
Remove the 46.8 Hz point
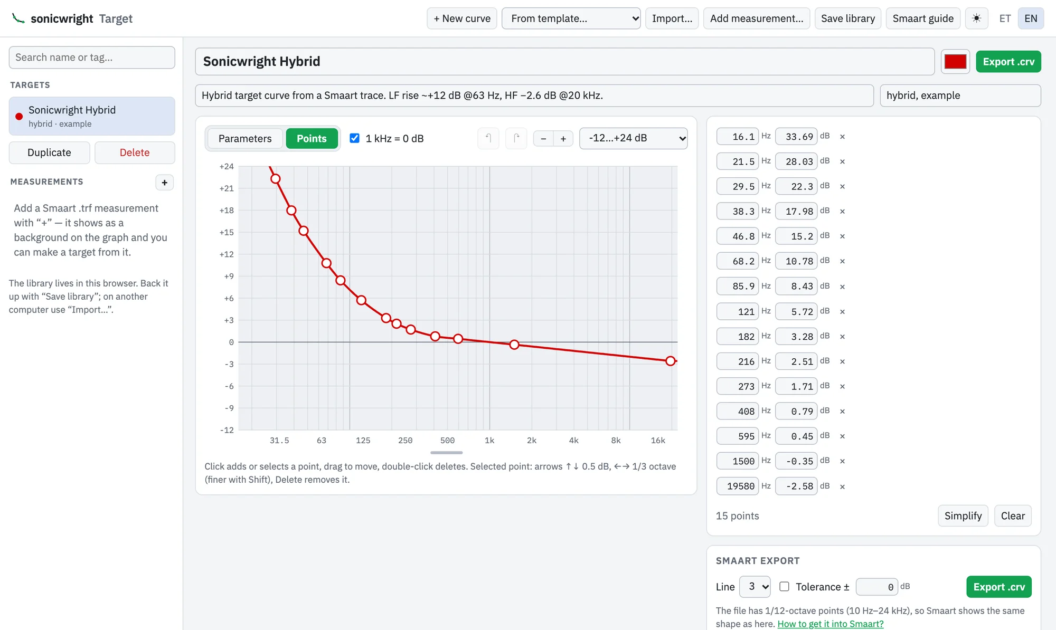pos(842,236)
